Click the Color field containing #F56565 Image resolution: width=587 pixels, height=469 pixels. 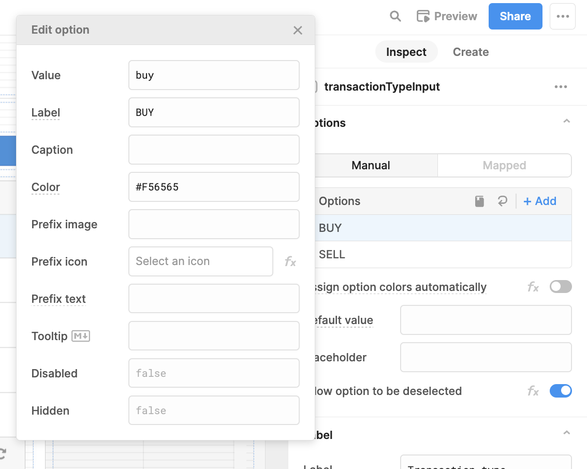(x=214, y=187)
